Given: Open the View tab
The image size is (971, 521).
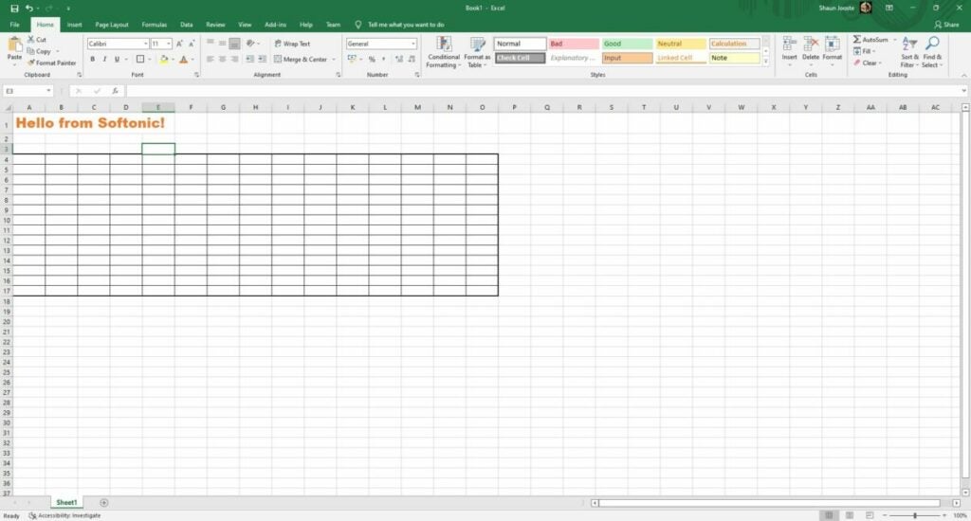Looking at the screenshot, I should 245,25.
